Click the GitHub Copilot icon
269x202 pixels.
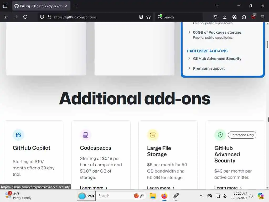[x=18, y=135]
